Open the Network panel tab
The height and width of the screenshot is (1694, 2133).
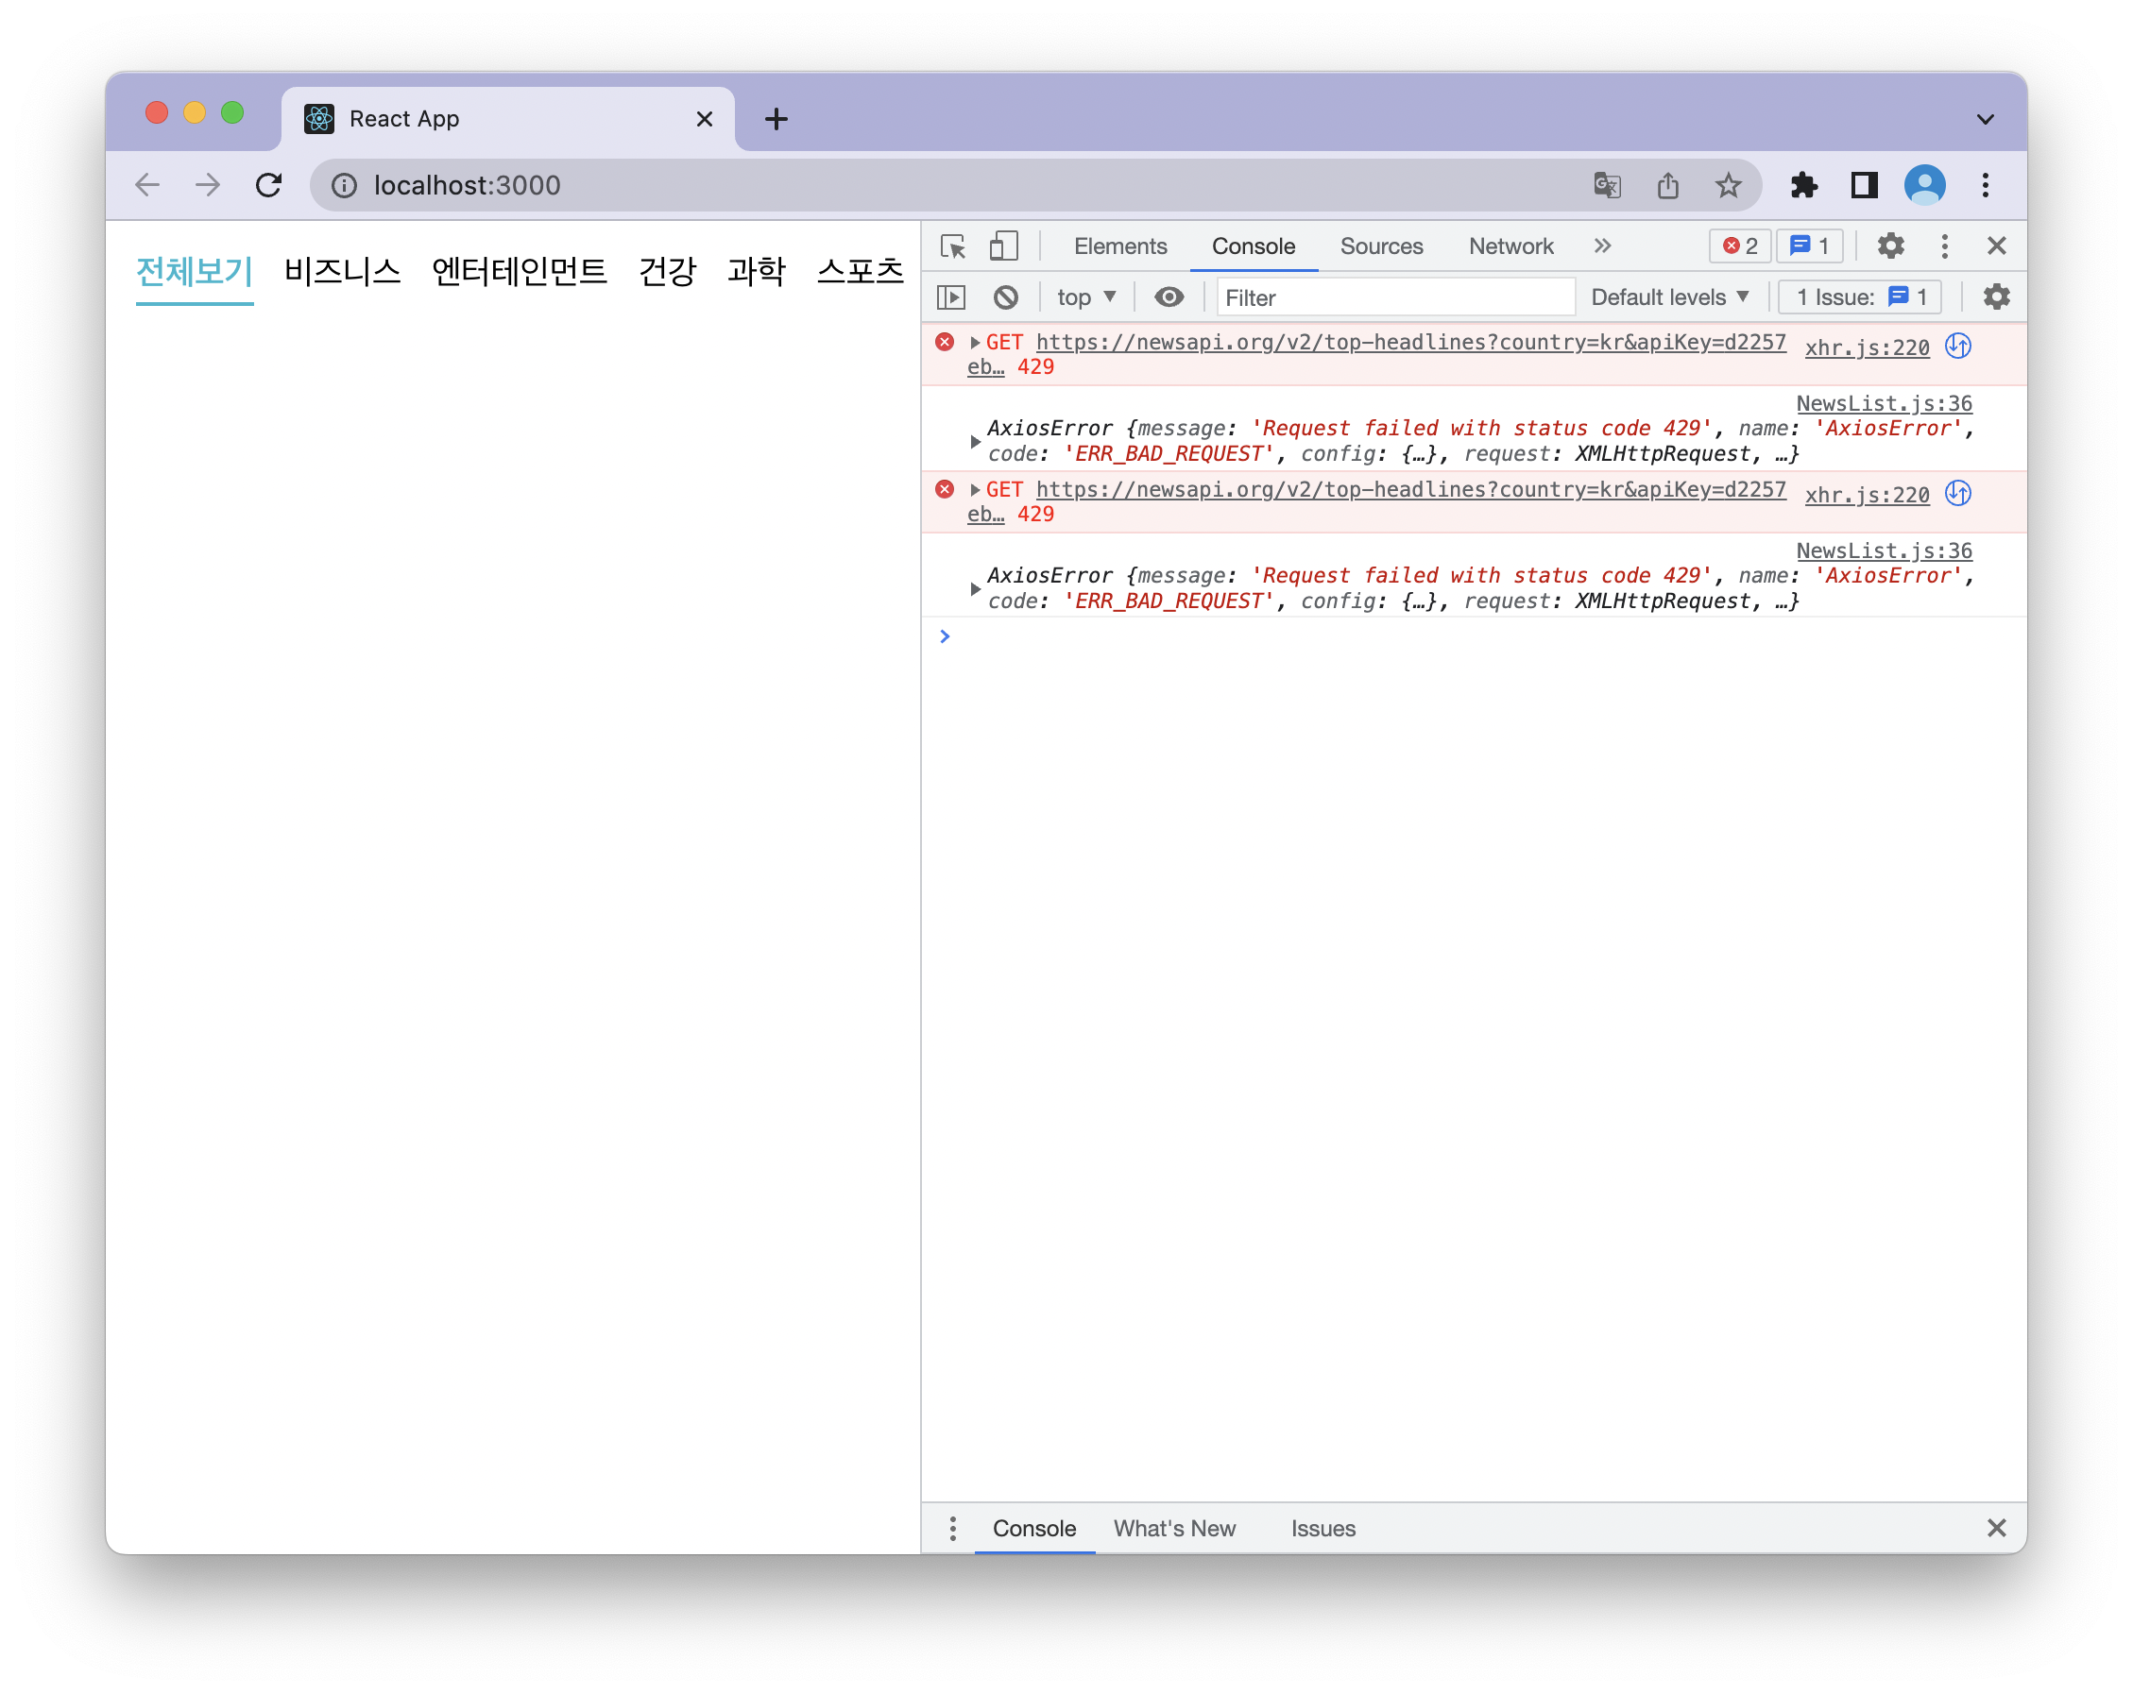pyautogui.click(x=1510, y=246)
